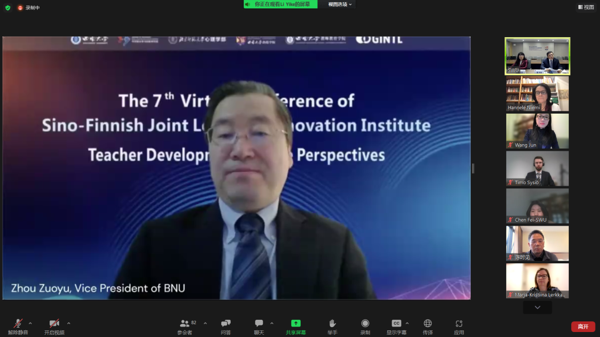This screenshot has width=600, height=337.
Task: Expand video options arrow beside camera
Action: (x=68, y=323)
